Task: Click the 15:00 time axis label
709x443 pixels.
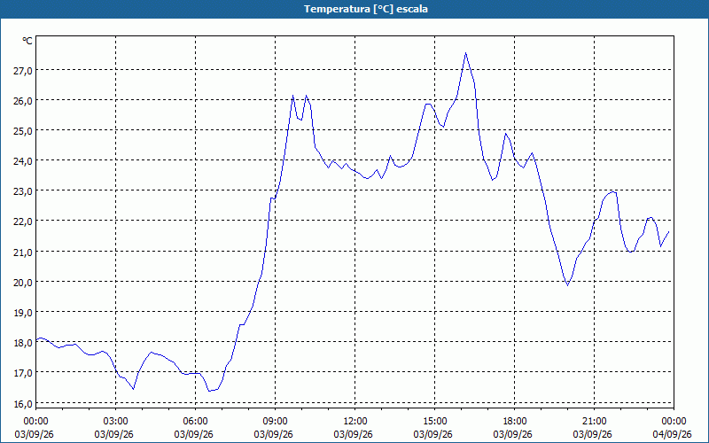Action: pos(434,422)
